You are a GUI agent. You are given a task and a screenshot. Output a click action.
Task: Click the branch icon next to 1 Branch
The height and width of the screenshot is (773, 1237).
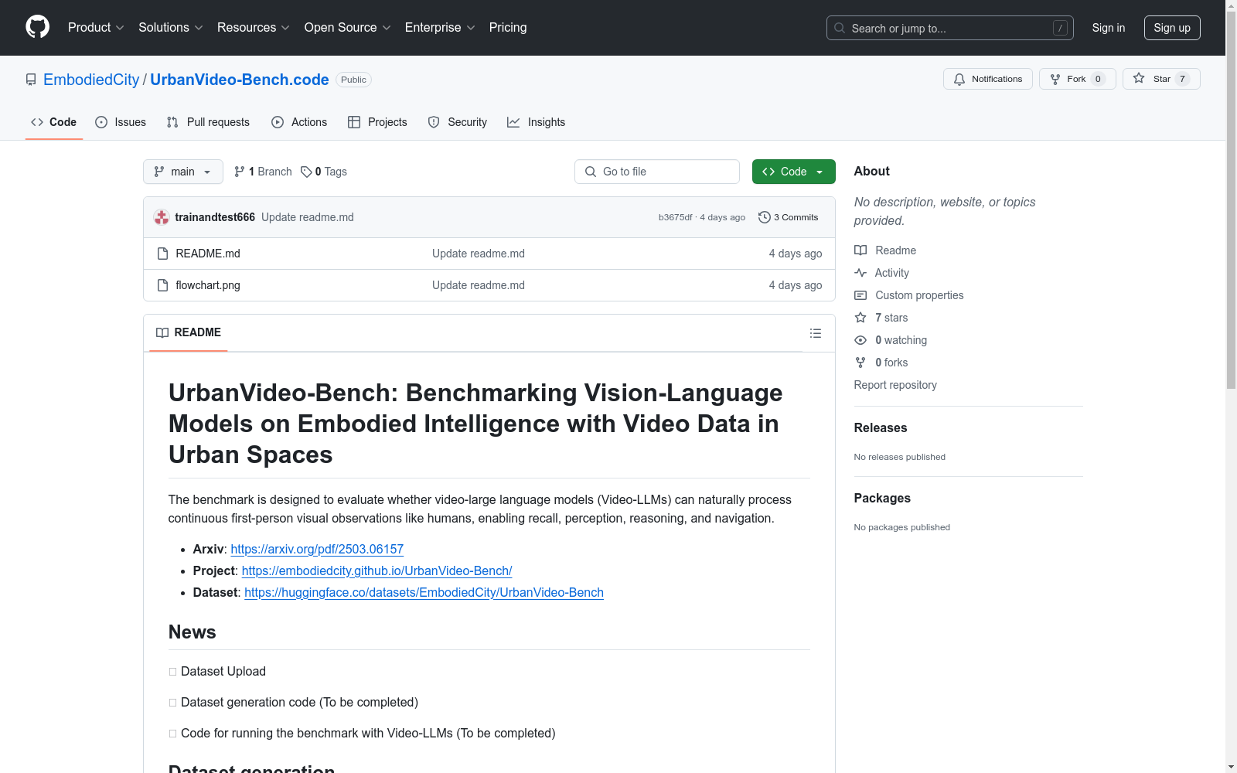pos(240,172)
